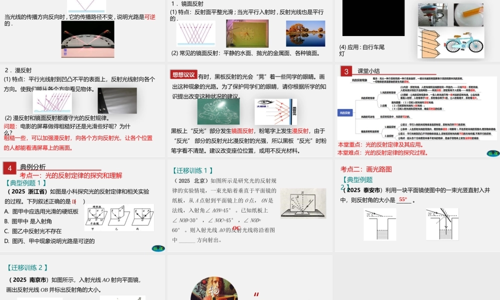Click the text （2025 泰安市）
Viewport: 500px width, 300px height.
pyautogui.click(x=362, y=190)
